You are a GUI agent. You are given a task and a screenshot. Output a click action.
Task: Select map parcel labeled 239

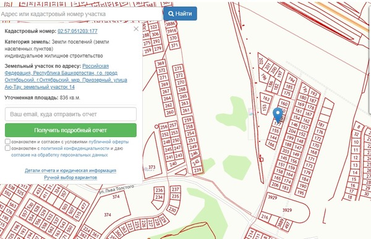click(x=197, y=170)
